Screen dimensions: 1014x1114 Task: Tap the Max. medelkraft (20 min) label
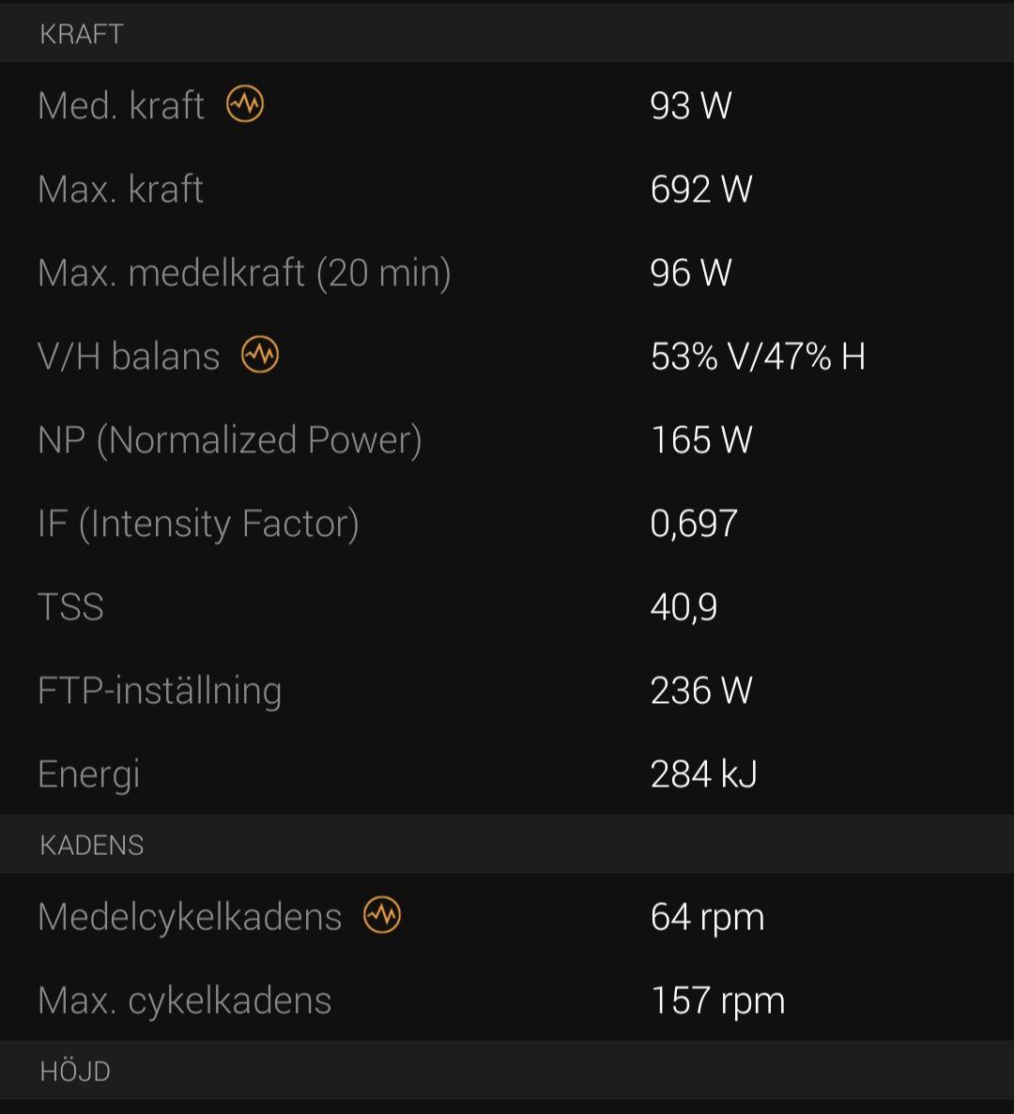244,273
